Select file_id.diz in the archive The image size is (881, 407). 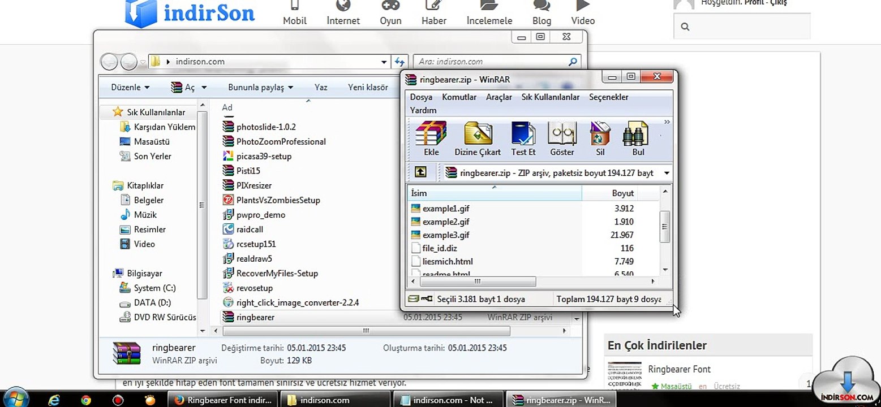pyautogui.click(x=440, y=248)
